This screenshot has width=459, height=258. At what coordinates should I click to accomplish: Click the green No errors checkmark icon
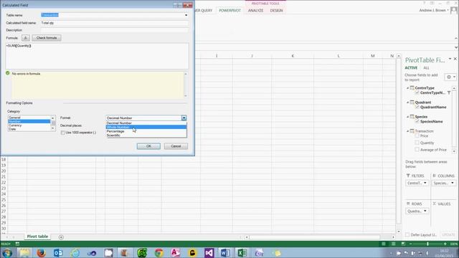coord(8,73)
